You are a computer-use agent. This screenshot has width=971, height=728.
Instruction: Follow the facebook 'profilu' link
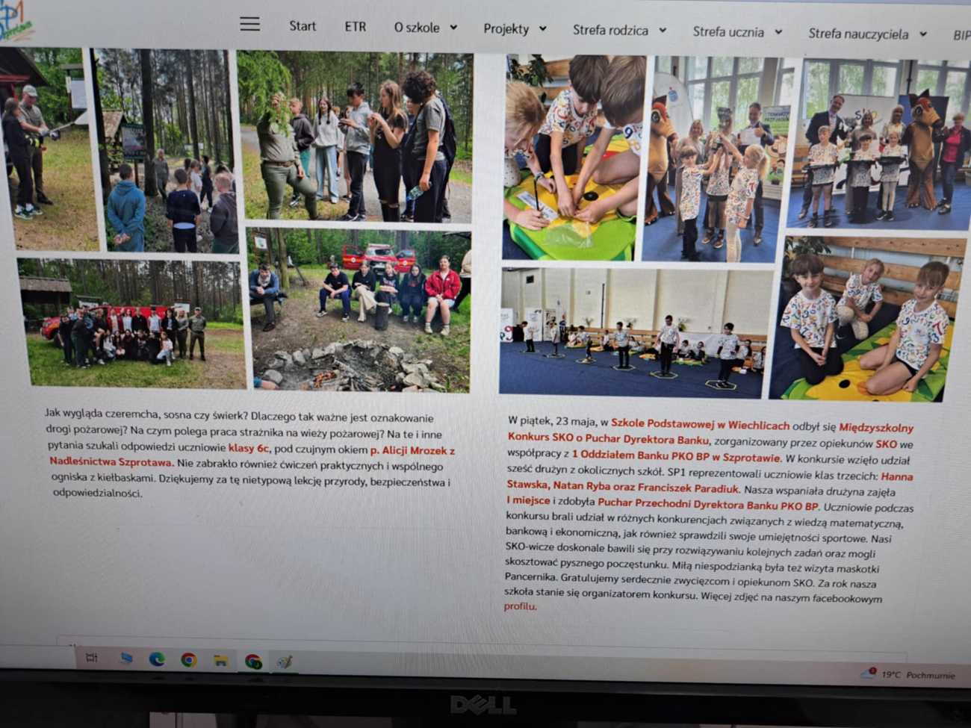pos(520,606)
